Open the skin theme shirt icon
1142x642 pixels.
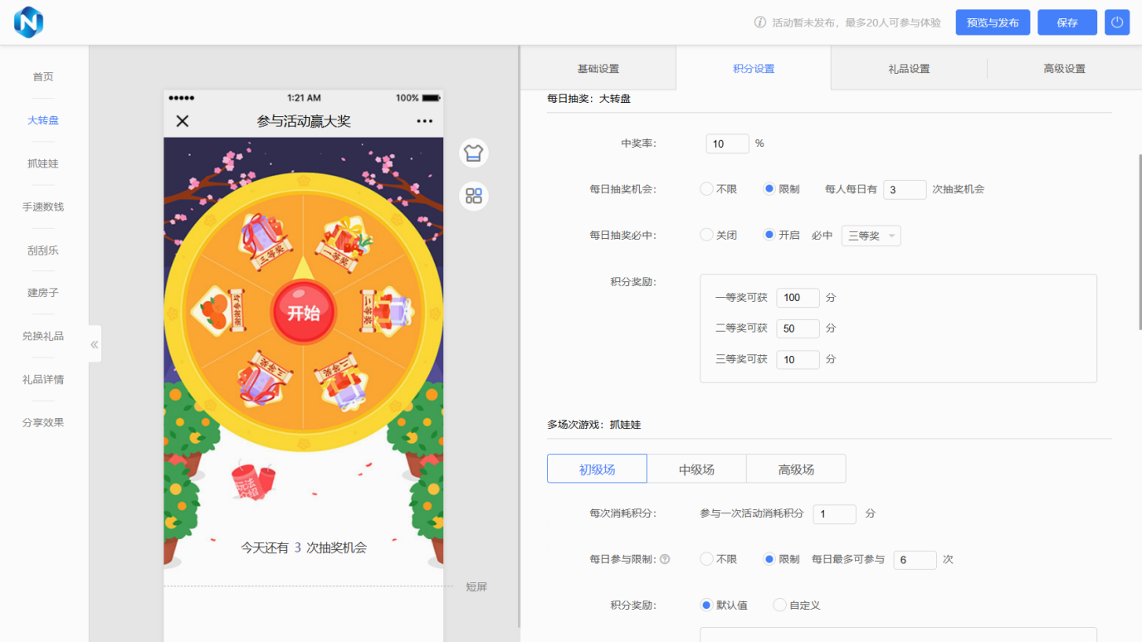[x=474, y=153]
